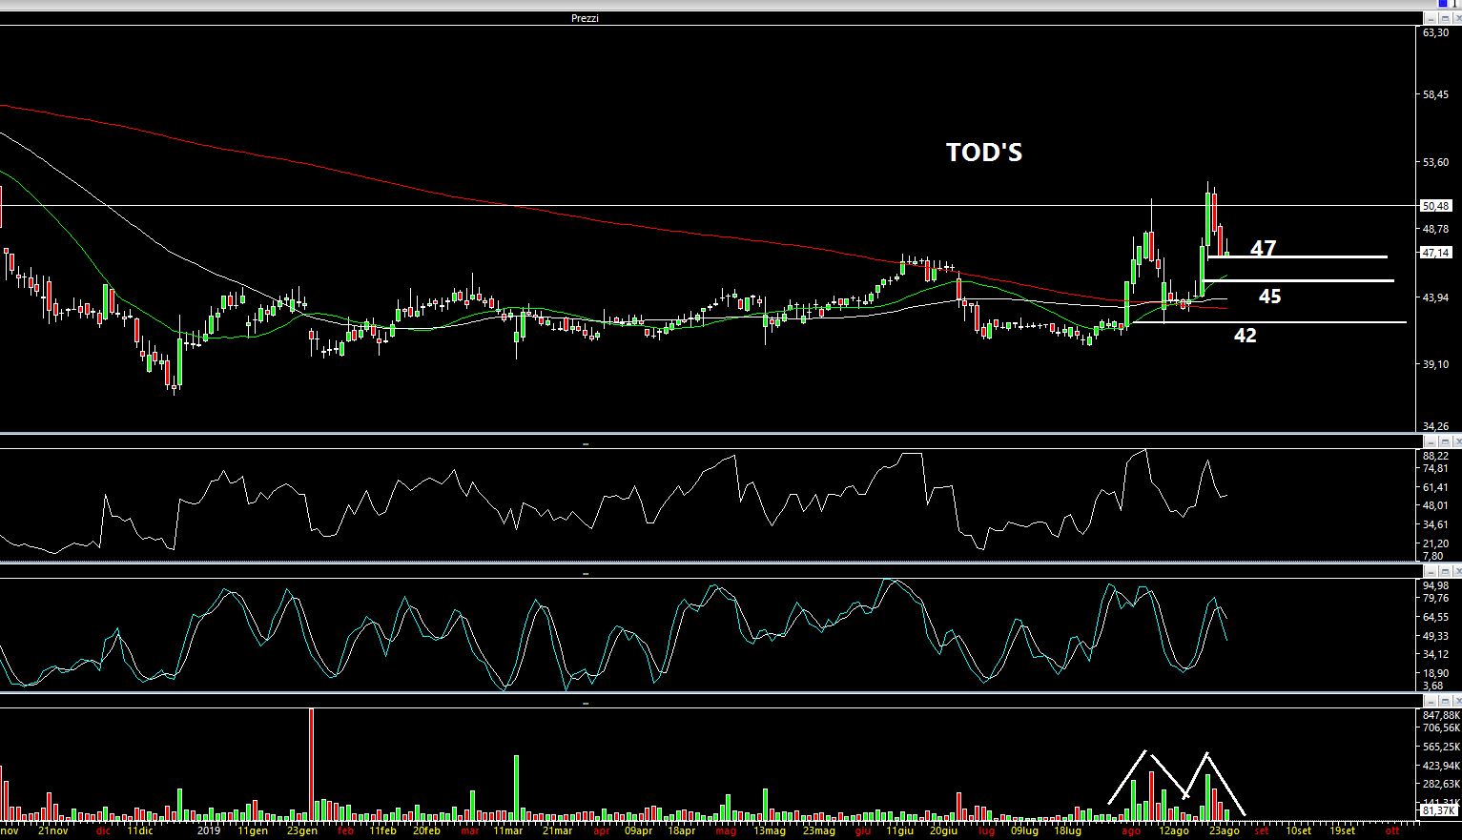Click the 847,88K volume scale value

pos(1440,715)
